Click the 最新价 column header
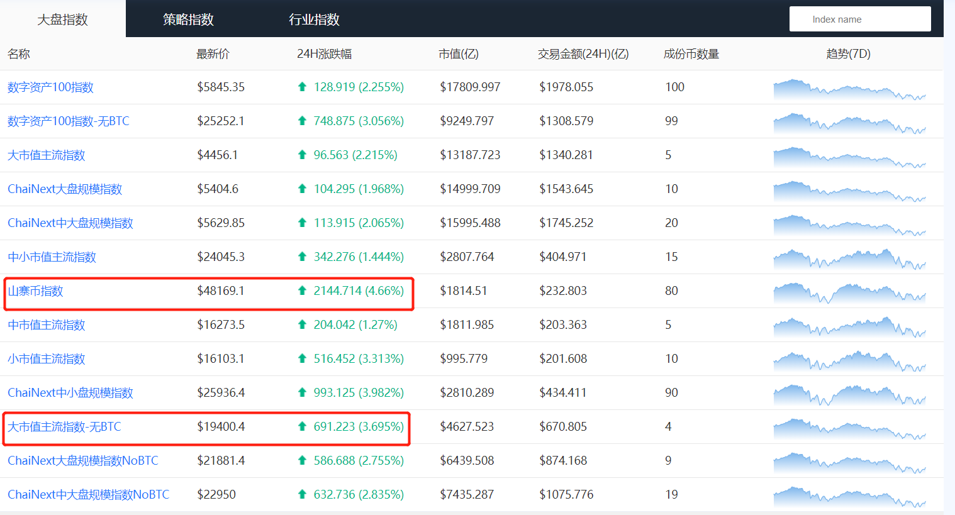 [213, 54]
